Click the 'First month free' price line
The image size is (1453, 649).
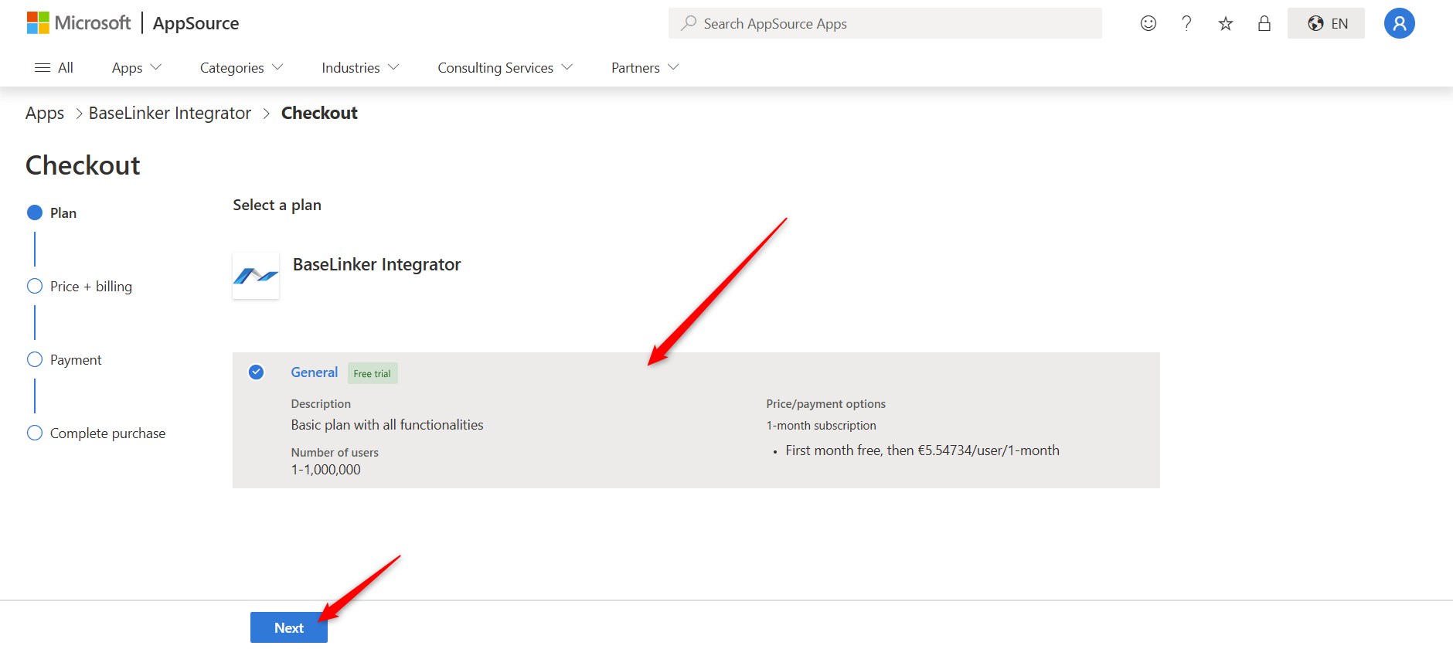(x=922, y=450)
